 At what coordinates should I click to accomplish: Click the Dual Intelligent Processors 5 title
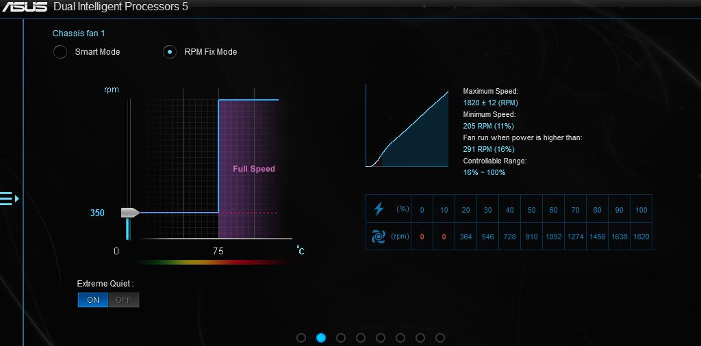point(120,7)
